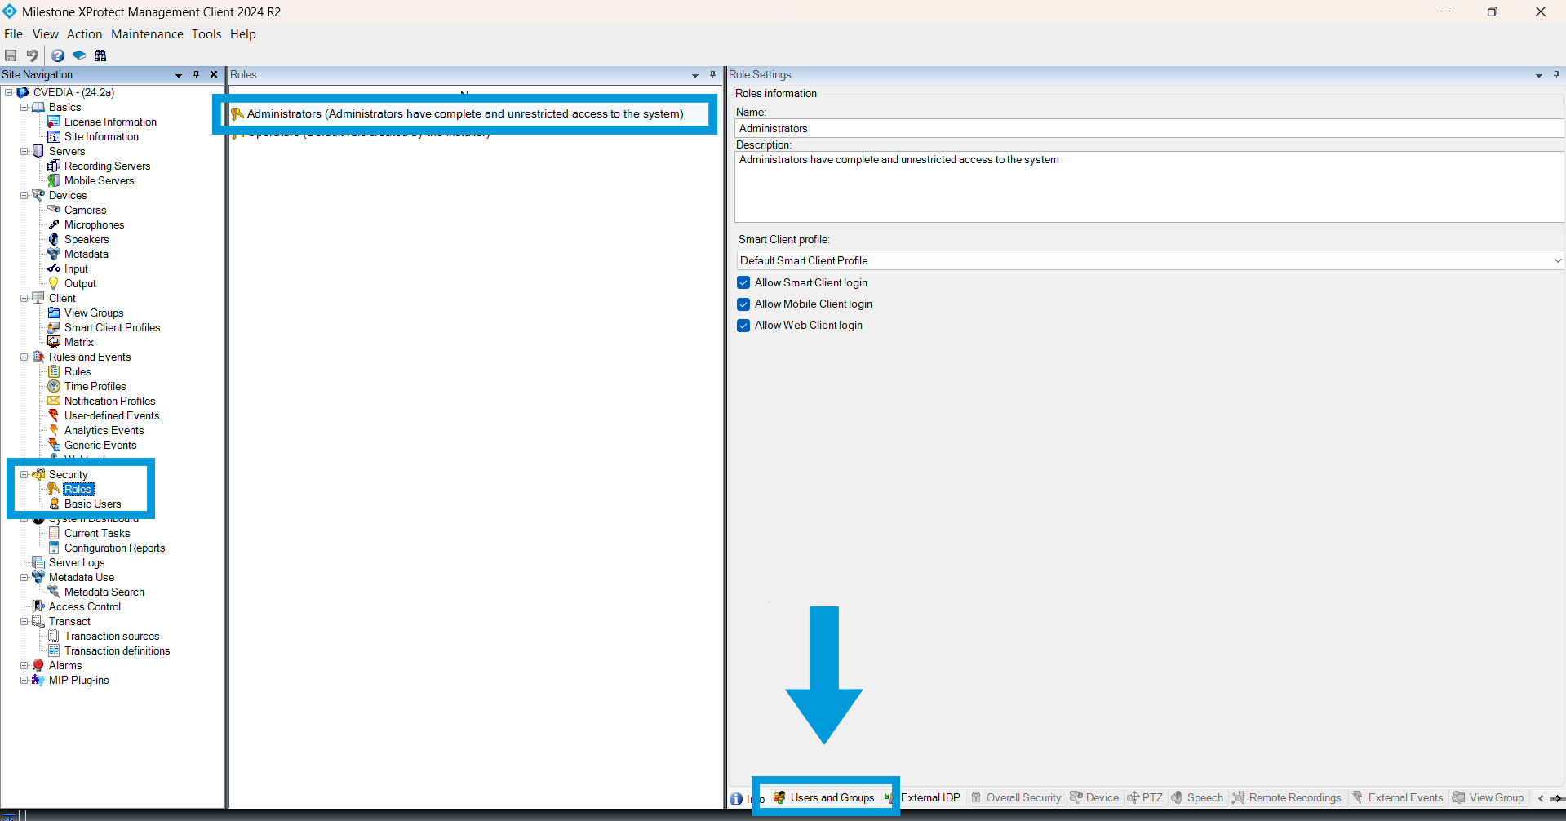Open the File menu
This screenshot has width=1566, height=821.
(13, 34)
